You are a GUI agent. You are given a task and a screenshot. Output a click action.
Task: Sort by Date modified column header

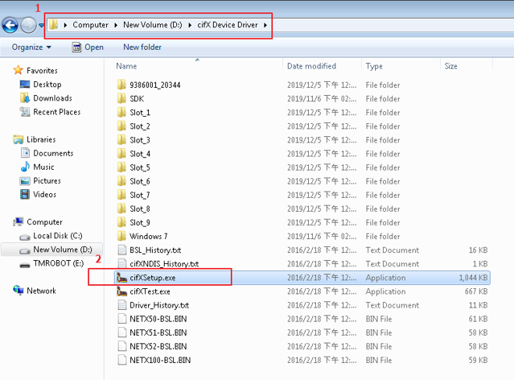tap(312, 66)
